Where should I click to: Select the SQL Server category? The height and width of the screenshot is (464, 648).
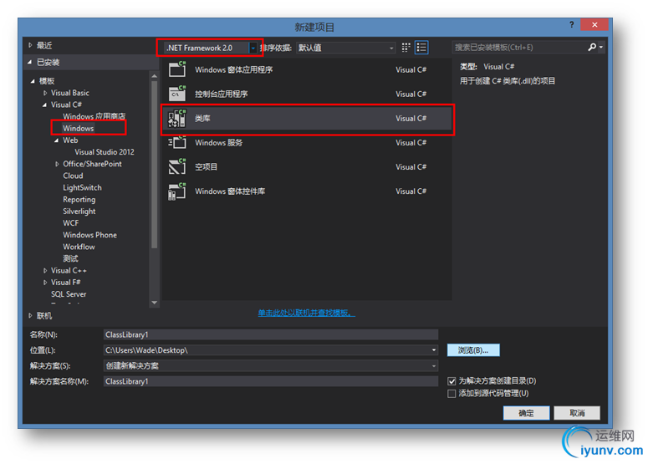[x=69, y=294]
